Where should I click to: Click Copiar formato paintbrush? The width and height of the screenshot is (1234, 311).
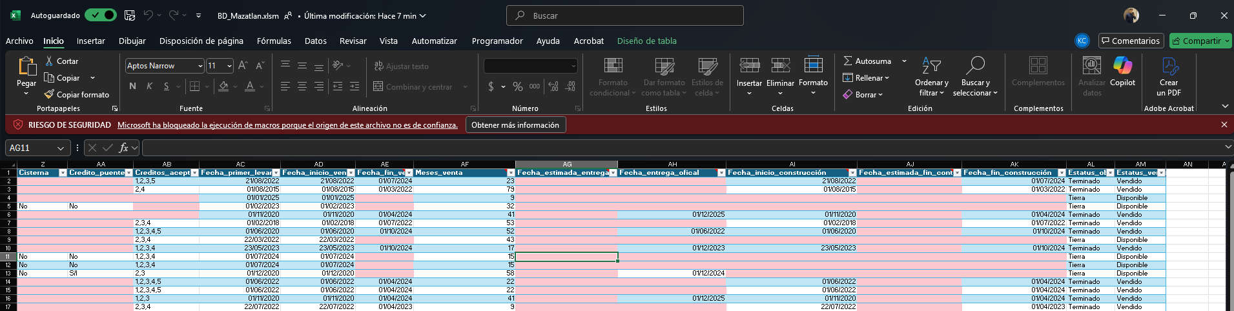(x=49, y=95)
